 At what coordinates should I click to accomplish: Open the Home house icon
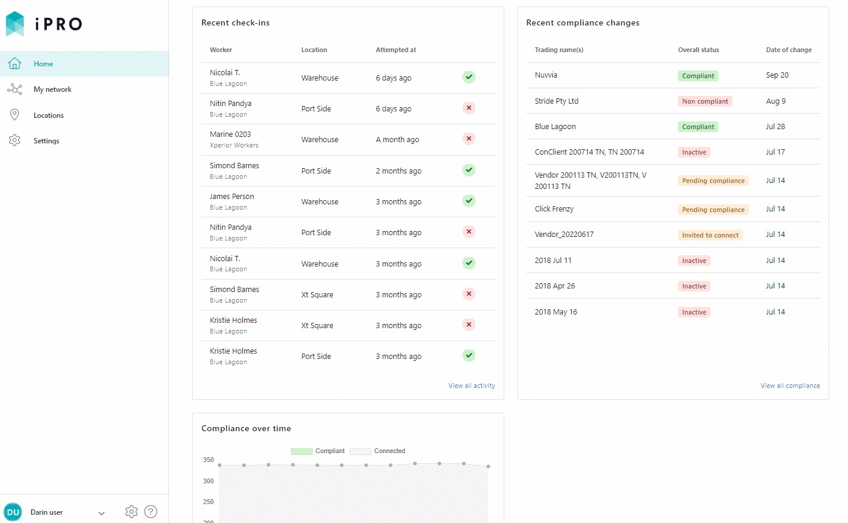click(15, 63)
